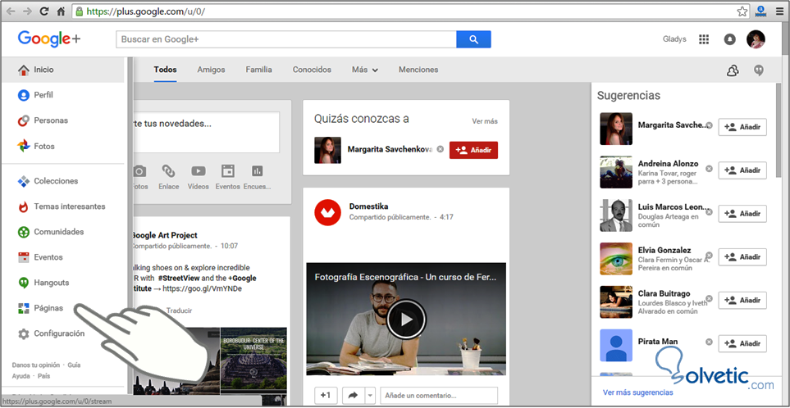This screenshot has height=408, width=790.
Task: Click the share novedades text box
Action: pos(206,132)
